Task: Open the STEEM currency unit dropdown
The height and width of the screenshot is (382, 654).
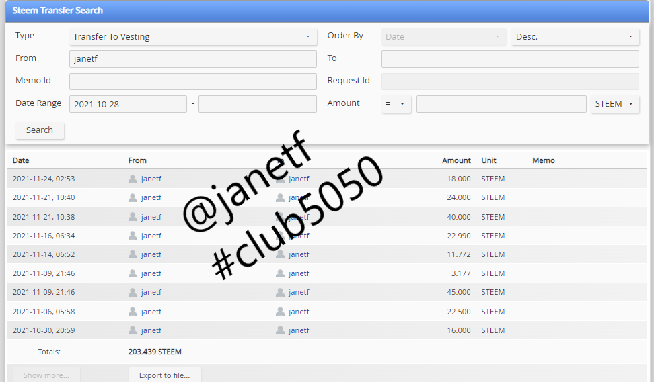Action: [615, 104]
